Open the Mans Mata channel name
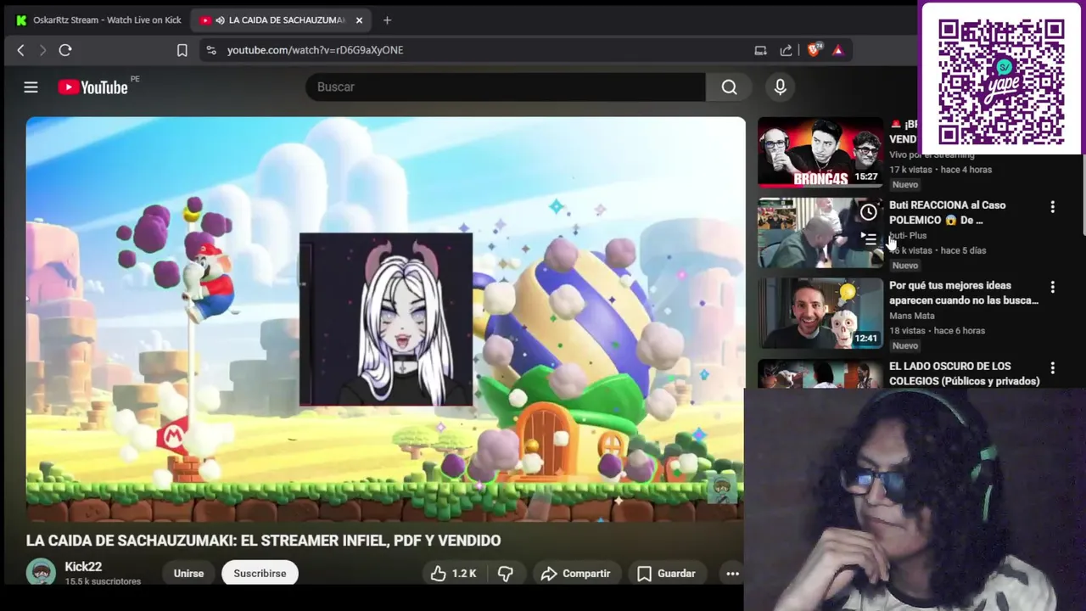Screen dimensions: 1086x611 [912, 316]
